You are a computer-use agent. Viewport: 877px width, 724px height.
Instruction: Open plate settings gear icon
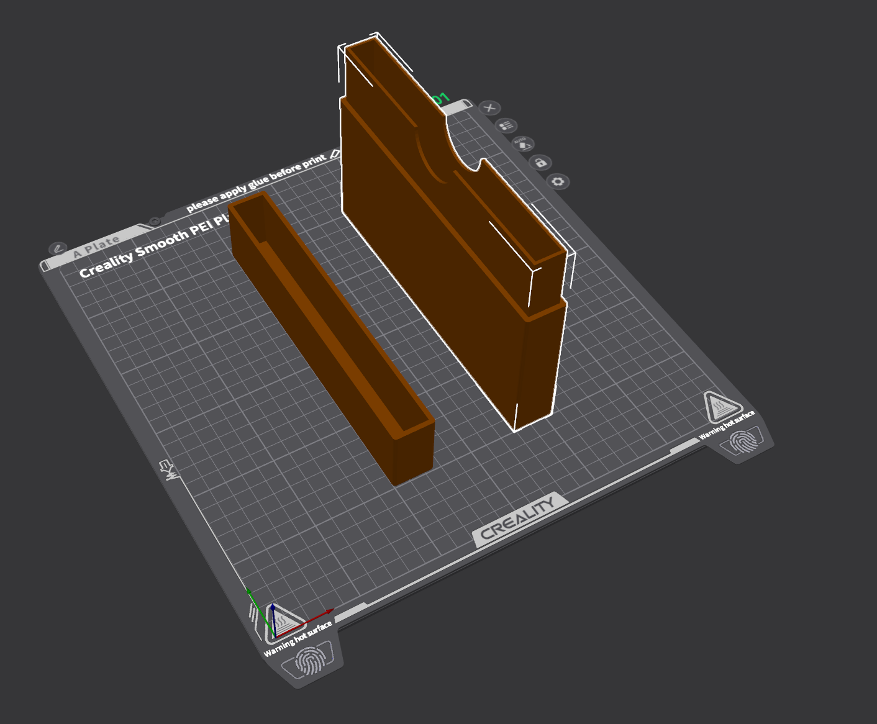(558, 182)
